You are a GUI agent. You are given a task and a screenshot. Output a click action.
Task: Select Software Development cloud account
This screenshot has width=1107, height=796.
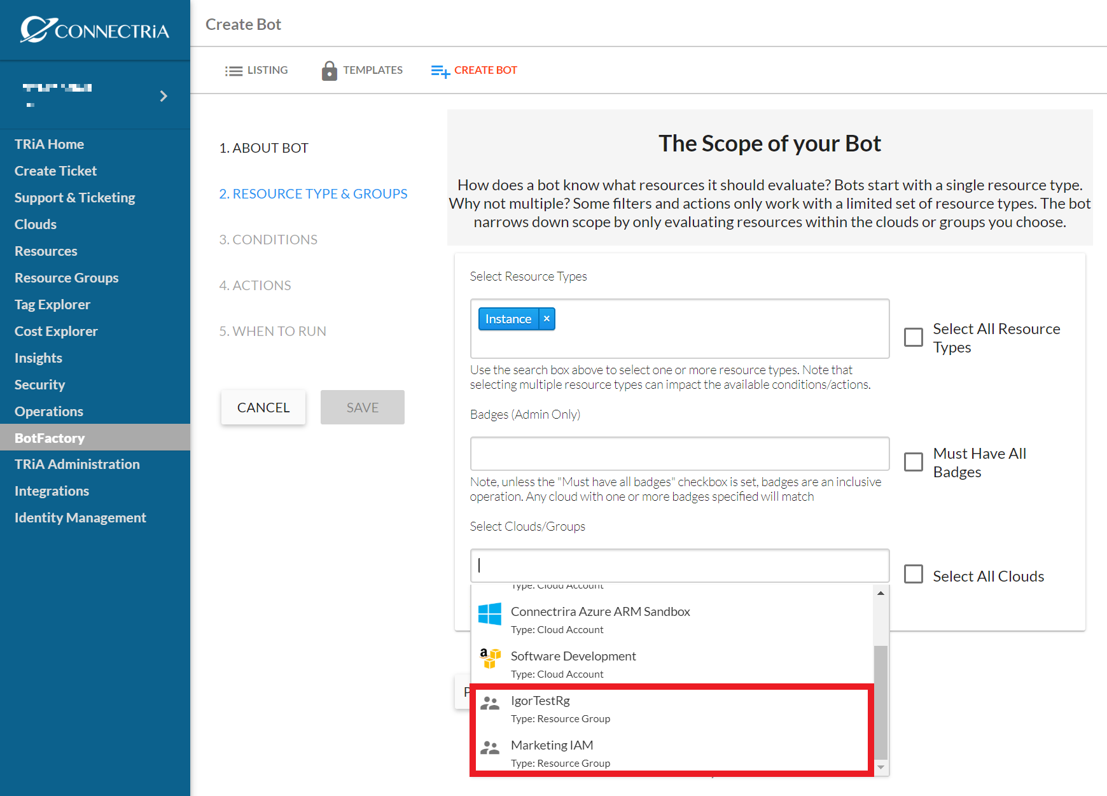[672, 664]
